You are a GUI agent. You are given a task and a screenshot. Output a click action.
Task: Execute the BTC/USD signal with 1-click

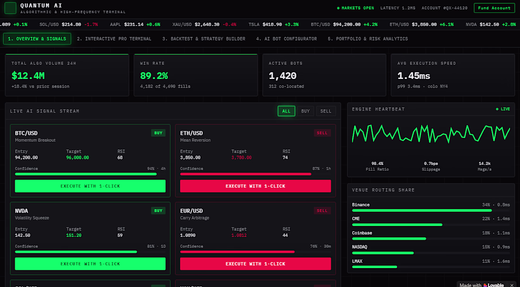click(x=90, y=186)
